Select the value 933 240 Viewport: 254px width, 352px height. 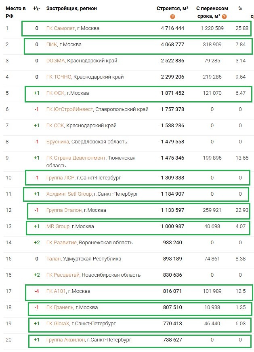tap(172, 243)
